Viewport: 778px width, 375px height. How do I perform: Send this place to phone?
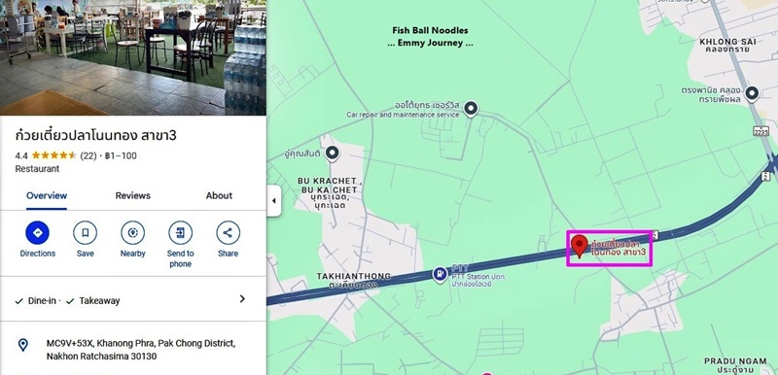tap(180, 233)
